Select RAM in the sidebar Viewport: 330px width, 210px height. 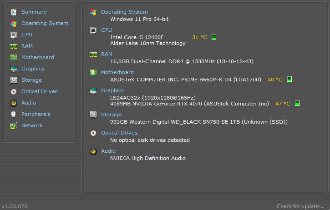[x=27, y=46]
